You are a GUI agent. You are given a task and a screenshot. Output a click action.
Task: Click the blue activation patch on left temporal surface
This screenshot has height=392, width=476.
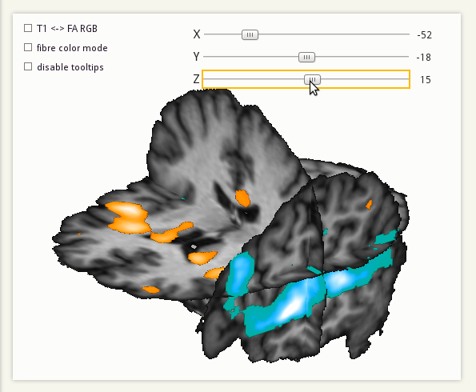(x=242, y=274)
